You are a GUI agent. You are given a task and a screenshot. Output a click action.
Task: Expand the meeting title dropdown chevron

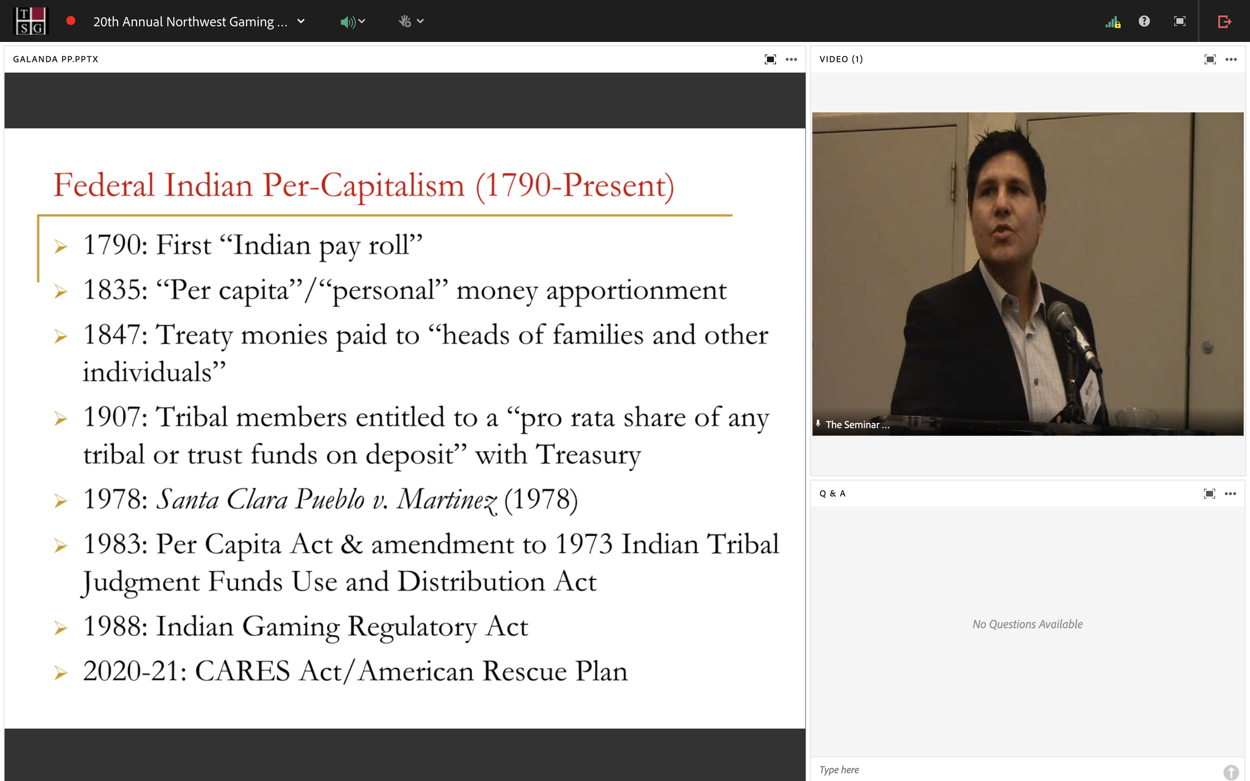click(x=301, y=21)
